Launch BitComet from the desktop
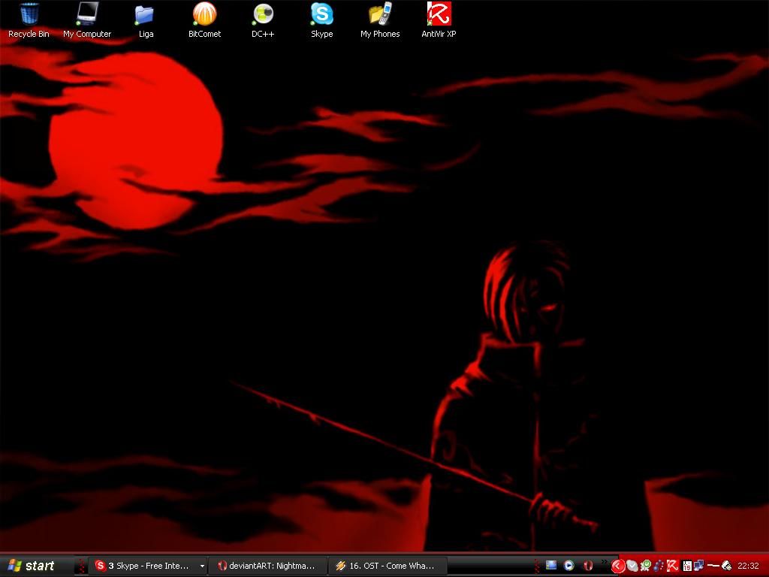This screenshot has height=577, width=769. tap(204, 20)
